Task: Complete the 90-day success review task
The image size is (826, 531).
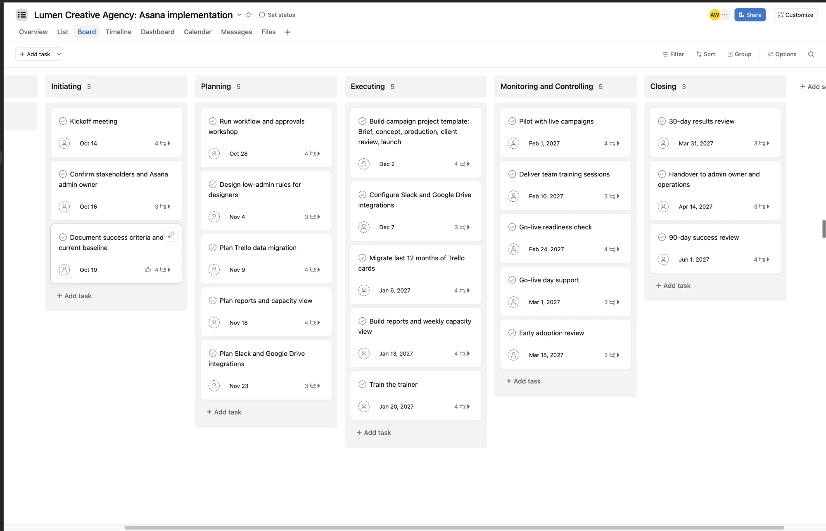Action: pos(662,237)
